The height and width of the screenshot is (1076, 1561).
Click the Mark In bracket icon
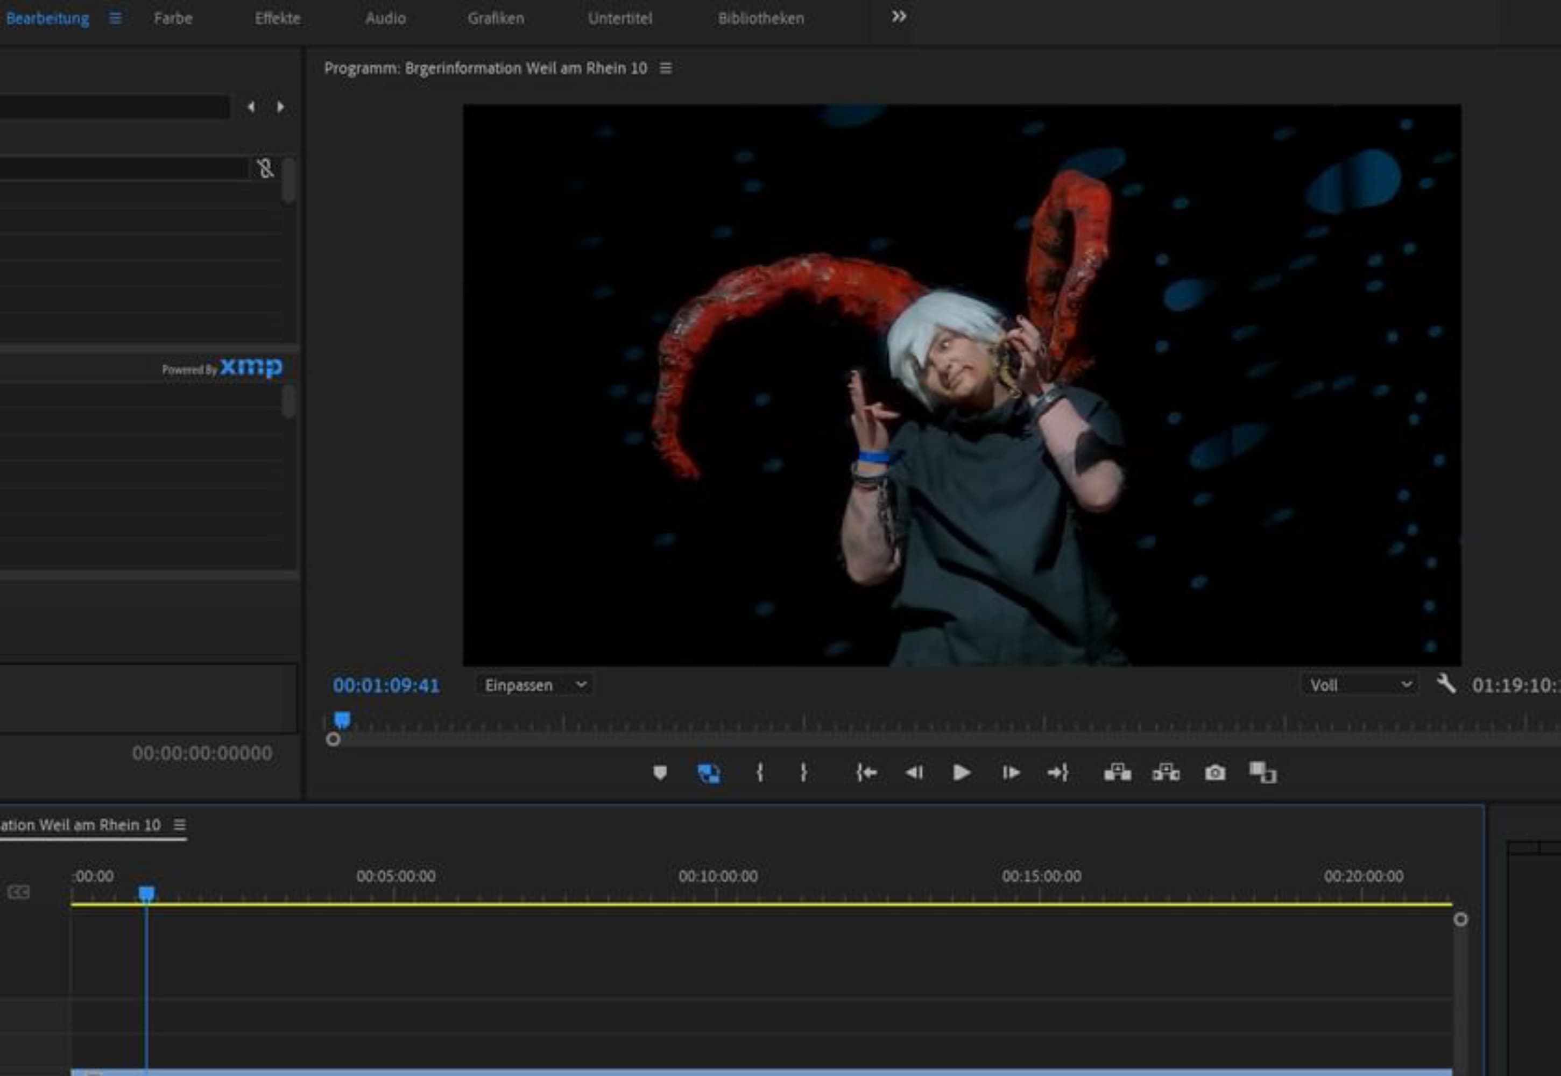(759, 773)
